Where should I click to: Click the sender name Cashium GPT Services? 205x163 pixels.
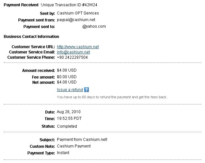coord(78,13)
